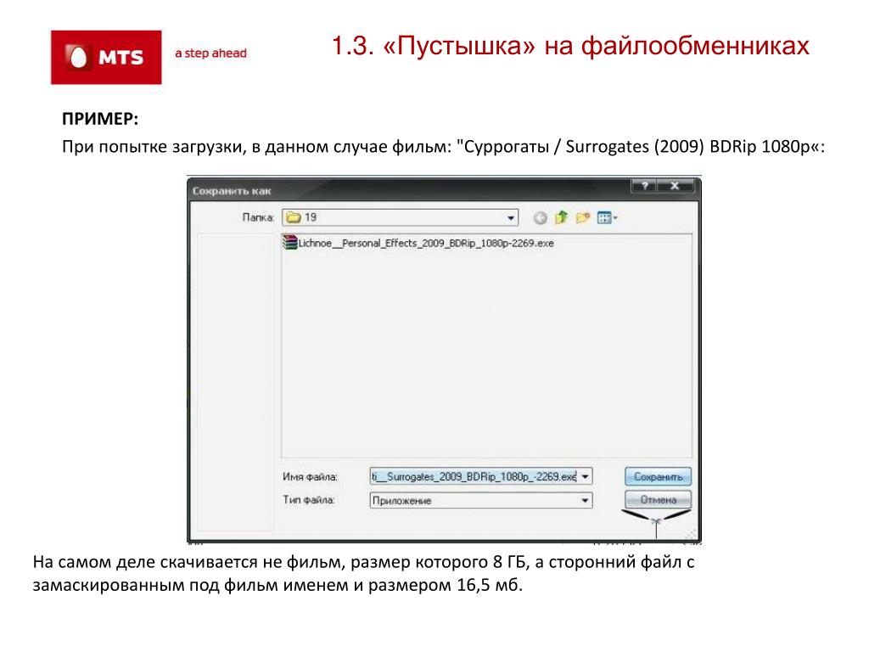Expand the Имя файла dropdown arrow
Viewport: 869px width, 652px height.
586,477
